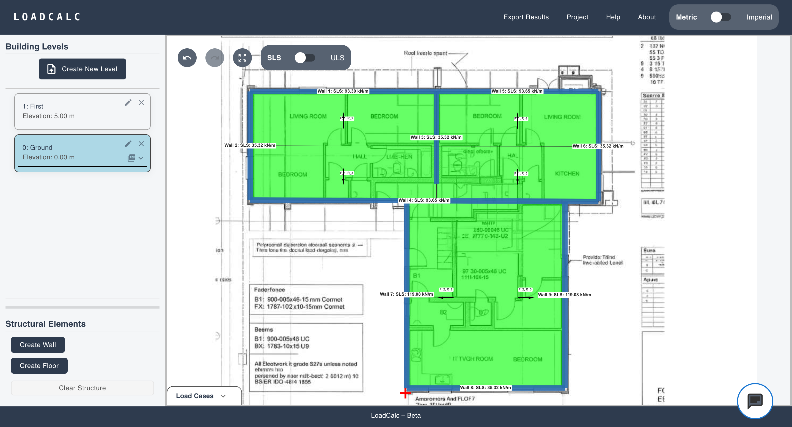The image size is (792, 427).
Task: Click the red crosshair origin marker
Action: click(405, 393)
